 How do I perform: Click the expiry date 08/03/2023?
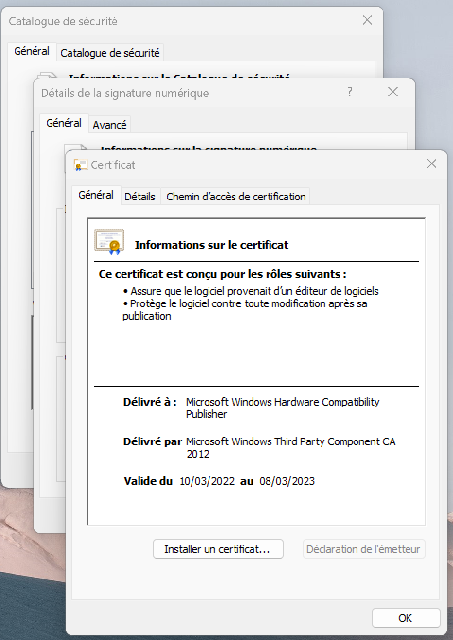coord(287,481)
